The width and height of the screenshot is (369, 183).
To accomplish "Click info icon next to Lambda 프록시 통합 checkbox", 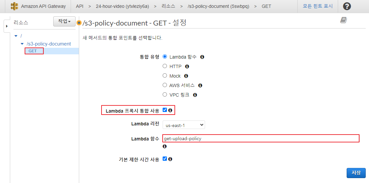I will pos(170,110).
